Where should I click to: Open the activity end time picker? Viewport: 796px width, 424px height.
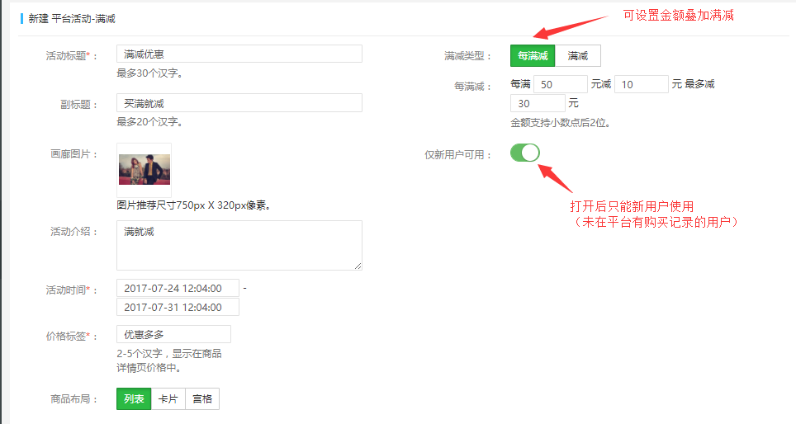[178, 307]
